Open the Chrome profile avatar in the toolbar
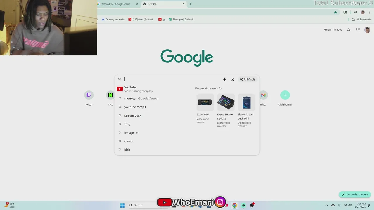This screenshot has width=374, height=210. pos(363,12)
